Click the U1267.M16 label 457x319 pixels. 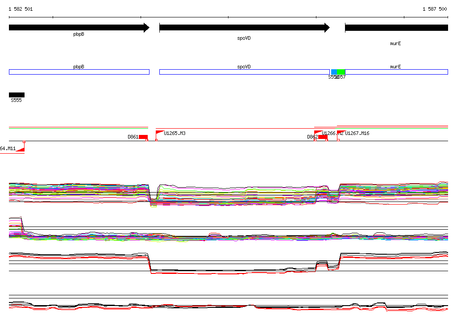(x=357, y=134)
